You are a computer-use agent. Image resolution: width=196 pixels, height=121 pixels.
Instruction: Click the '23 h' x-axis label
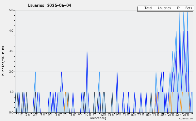coord(186,114)
